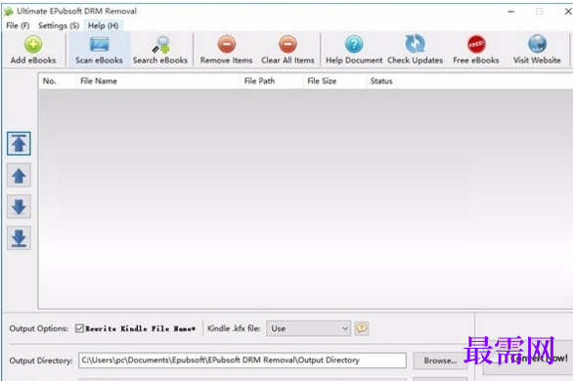Click the File Size column header

334,81
